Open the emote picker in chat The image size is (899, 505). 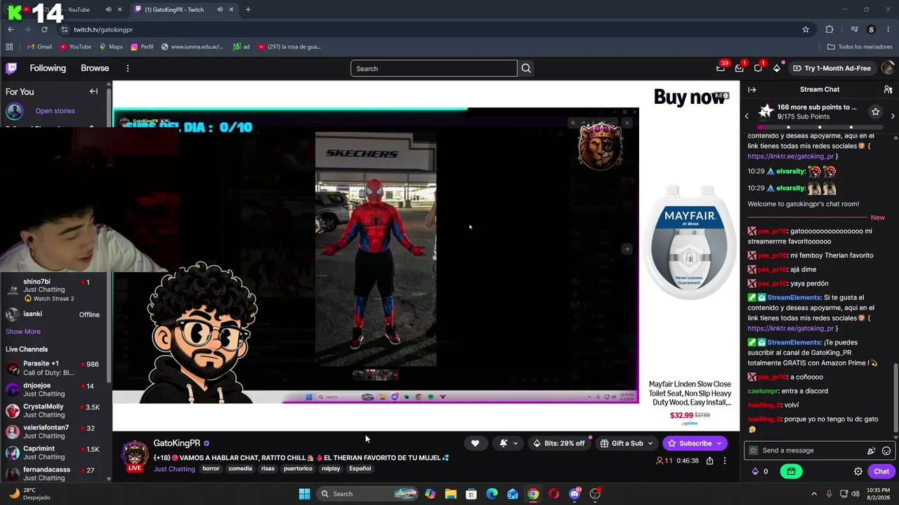click(x=886, y=451)
